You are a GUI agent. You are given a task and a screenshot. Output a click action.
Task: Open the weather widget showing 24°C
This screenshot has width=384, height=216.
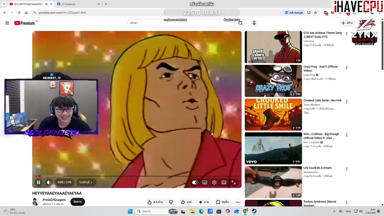(14, 211)
